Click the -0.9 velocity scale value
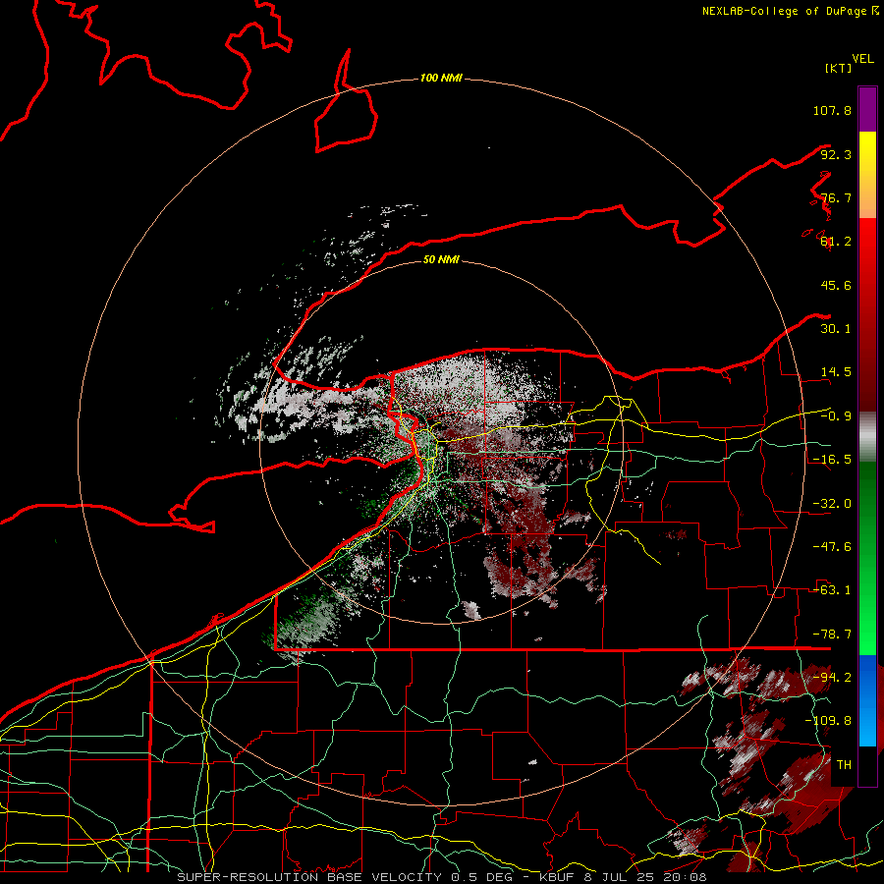This screenshot has height=884, width=884. tap(836, 416)
